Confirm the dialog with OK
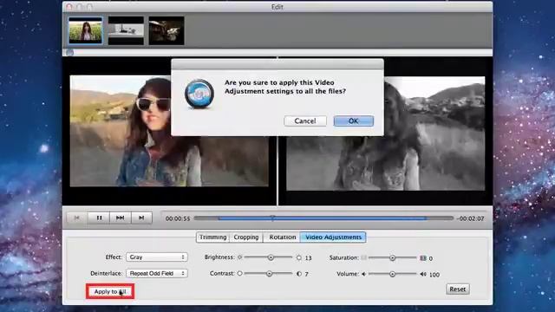 [x=353, y=121]
